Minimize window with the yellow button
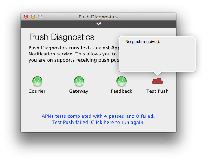 pyautogui.click(x=33, y=17)
